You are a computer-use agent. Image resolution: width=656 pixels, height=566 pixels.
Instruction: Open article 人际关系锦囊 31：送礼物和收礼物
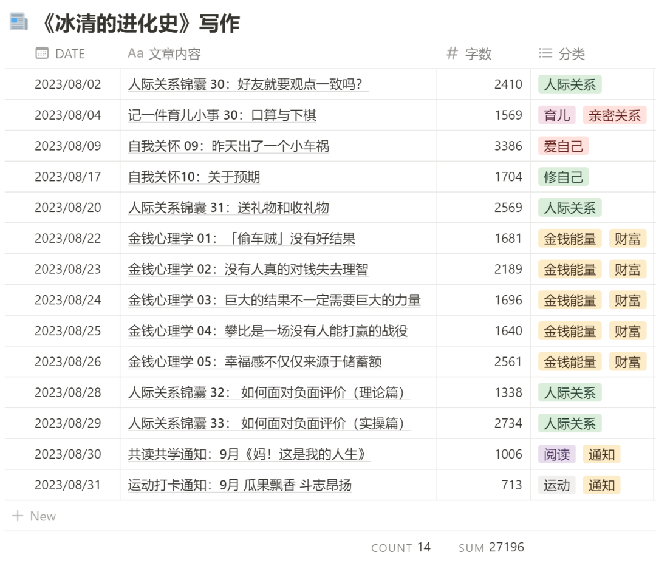pyautogui.click(x=228, y=208)
